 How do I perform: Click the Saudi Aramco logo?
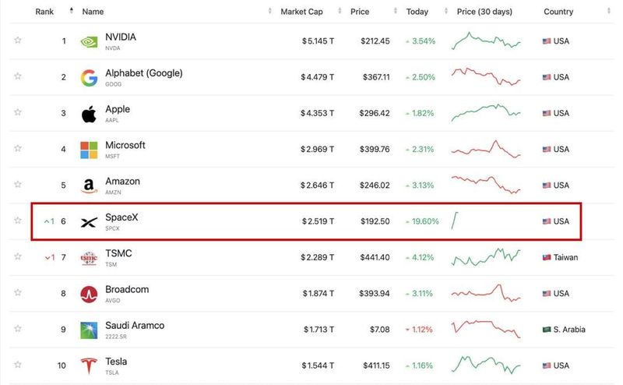click(89, 330)
